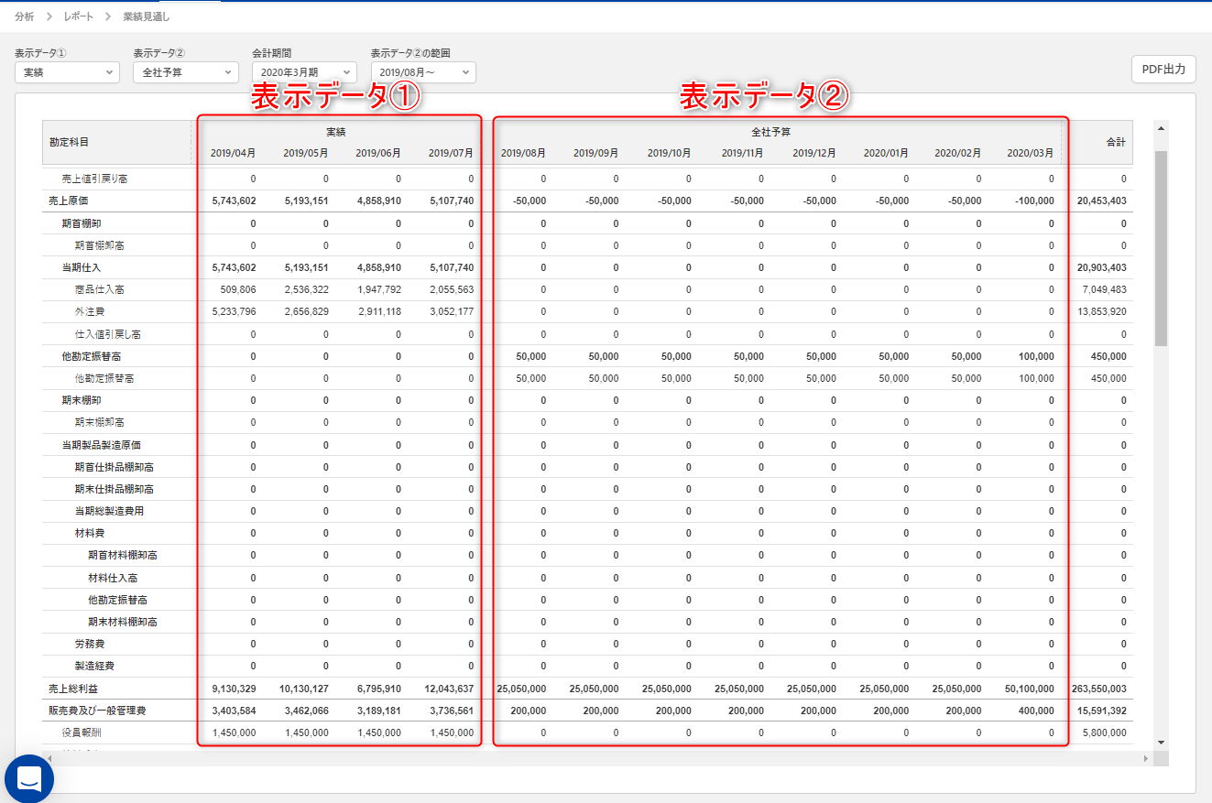Navigate to レポート in the breadcrumb
Screen dimensions: 1212x803
point(83,16)
